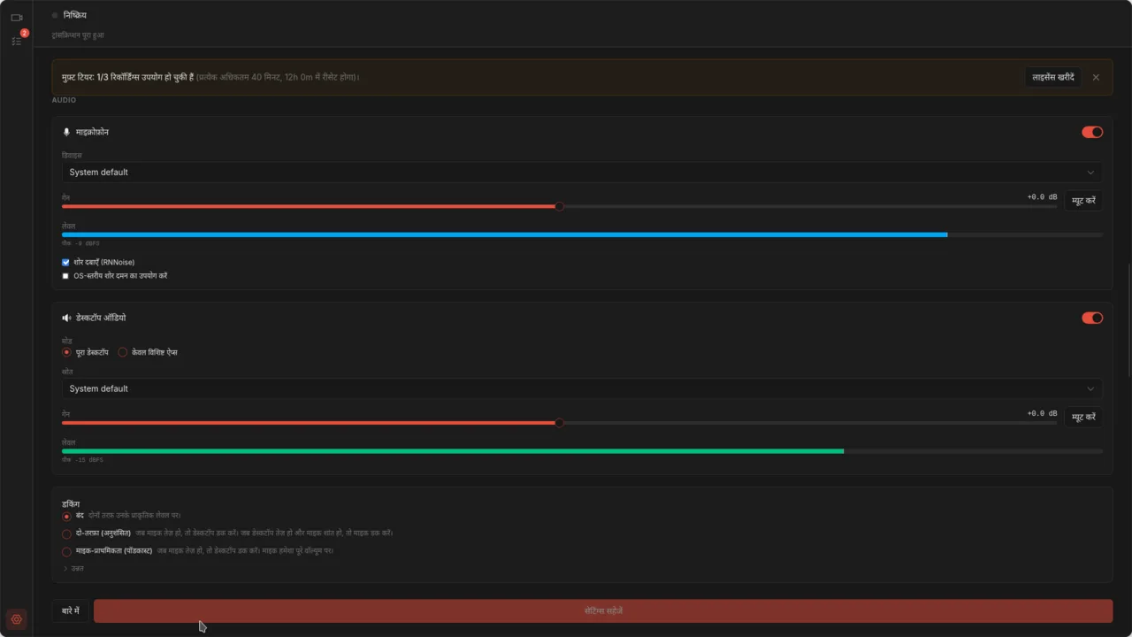The image size is (1132, 637).
Task: Click the सेटिंग्स सहेजें save button
Action: click(603, 610)
